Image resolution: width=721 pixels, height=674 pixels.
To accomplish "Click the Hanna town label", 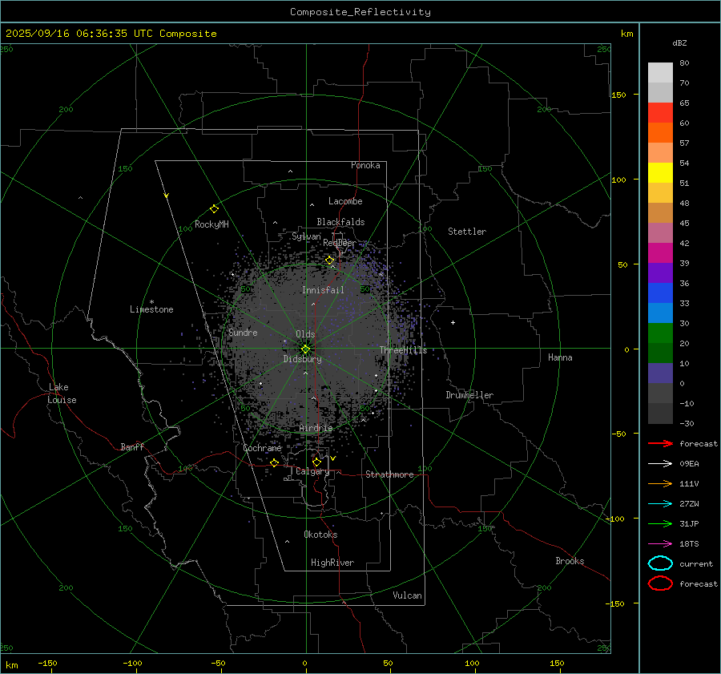I will (x=560, y=357).
